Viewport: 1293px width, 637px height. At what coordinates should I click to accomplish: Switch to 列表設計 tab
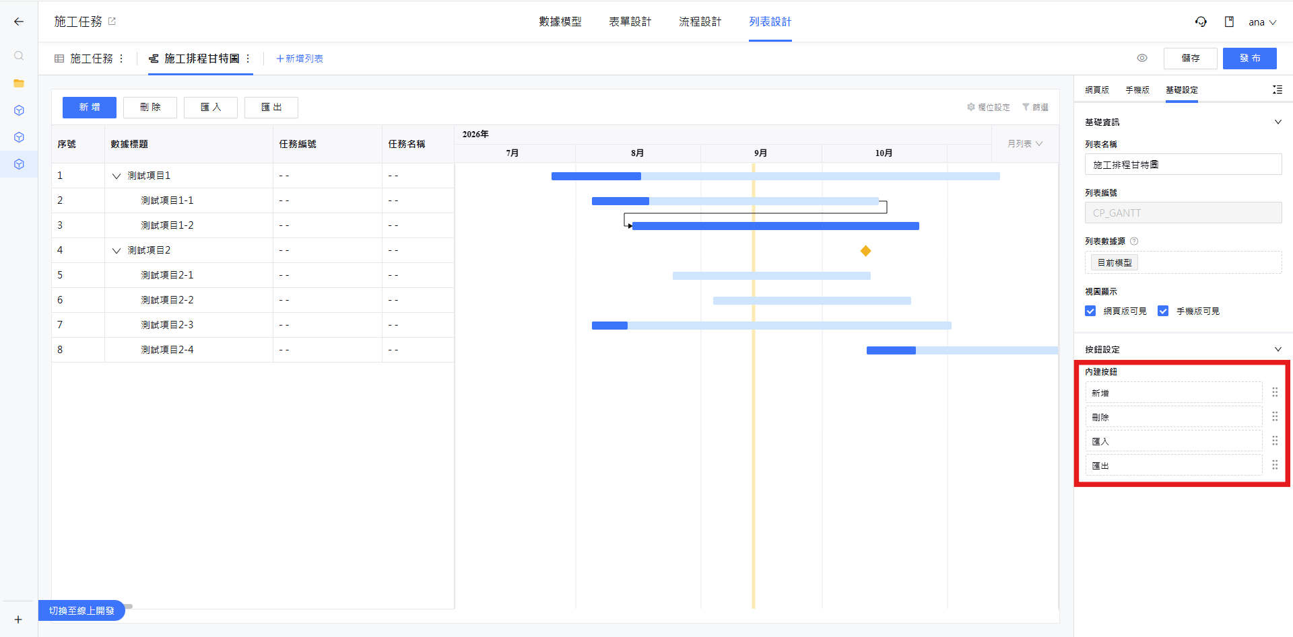click(x=770, y=22)
